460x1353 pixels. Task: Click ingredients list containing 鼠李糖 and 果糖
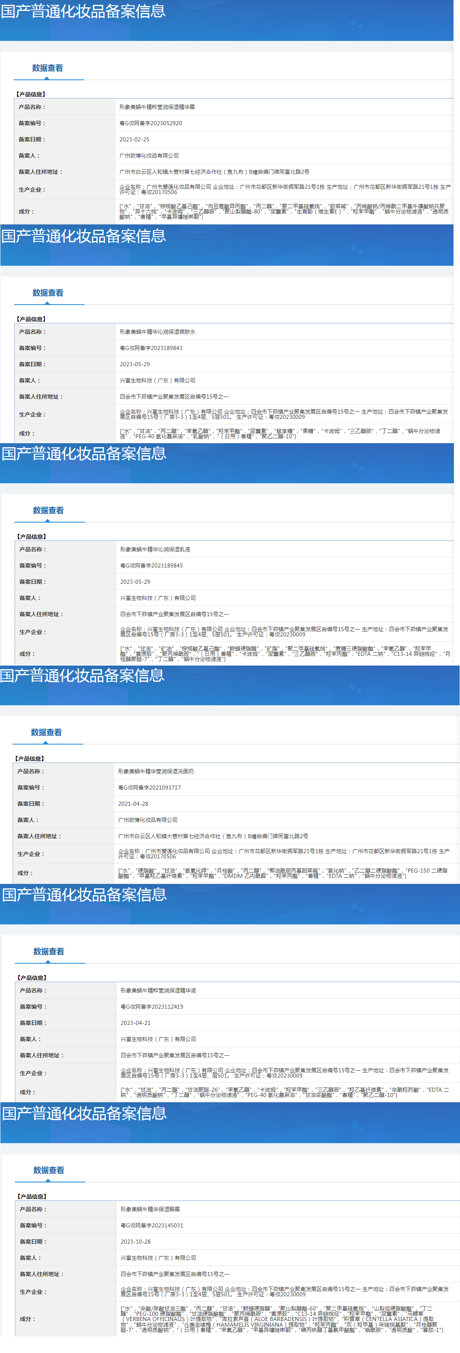click(280, 433)
